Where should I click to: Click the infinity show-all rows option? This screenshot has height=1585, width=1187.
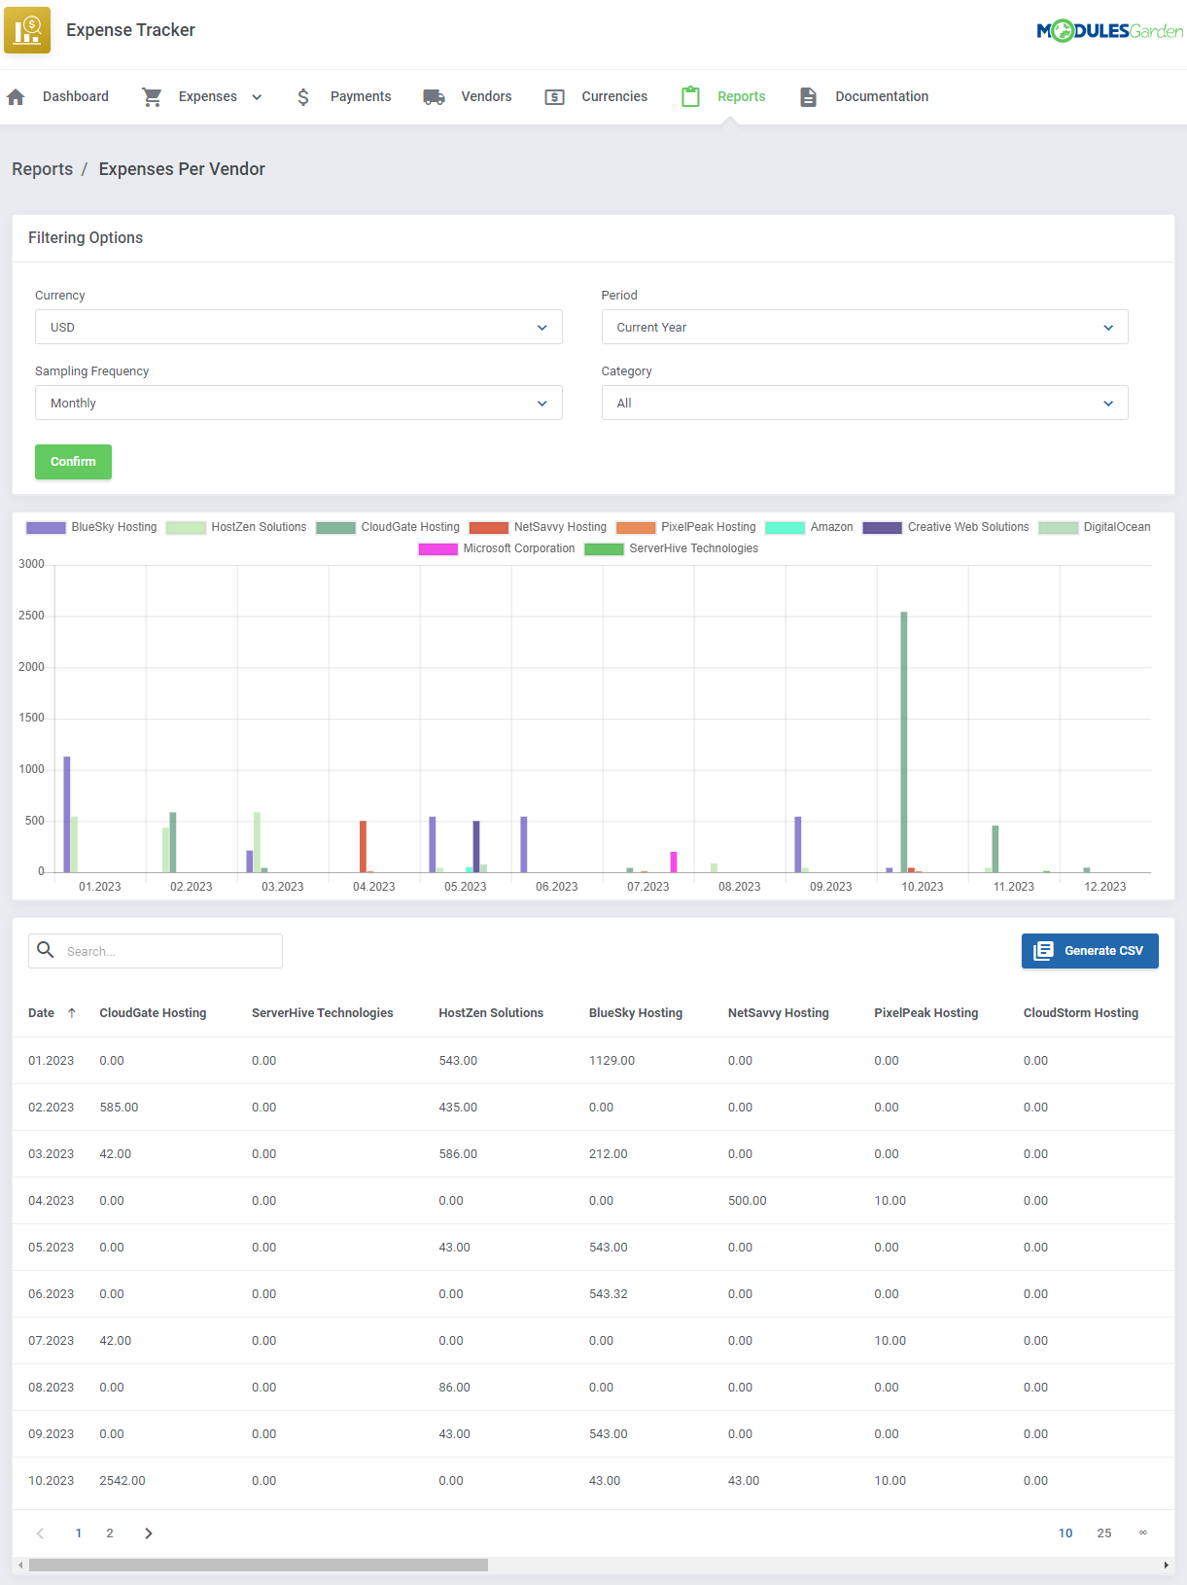[1143, 1533]
